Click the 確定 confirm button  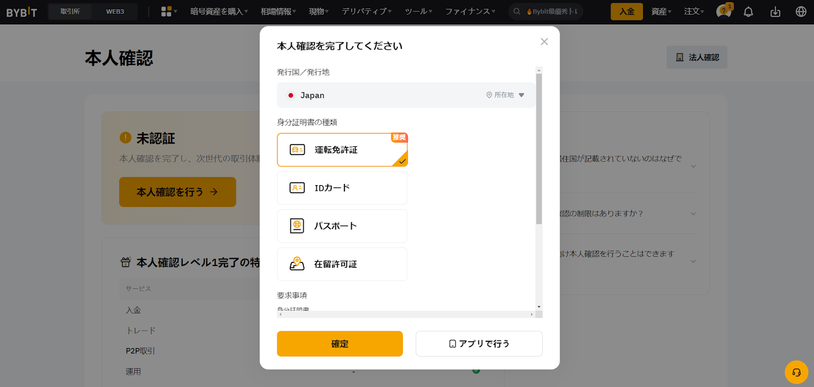[x=340, y=344]
